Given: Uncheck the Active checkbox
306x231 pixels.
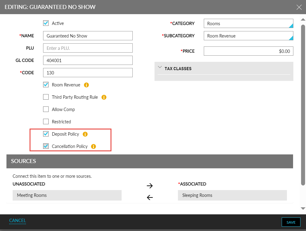Looking at the screenshot, I should click(x=46, y=23).
